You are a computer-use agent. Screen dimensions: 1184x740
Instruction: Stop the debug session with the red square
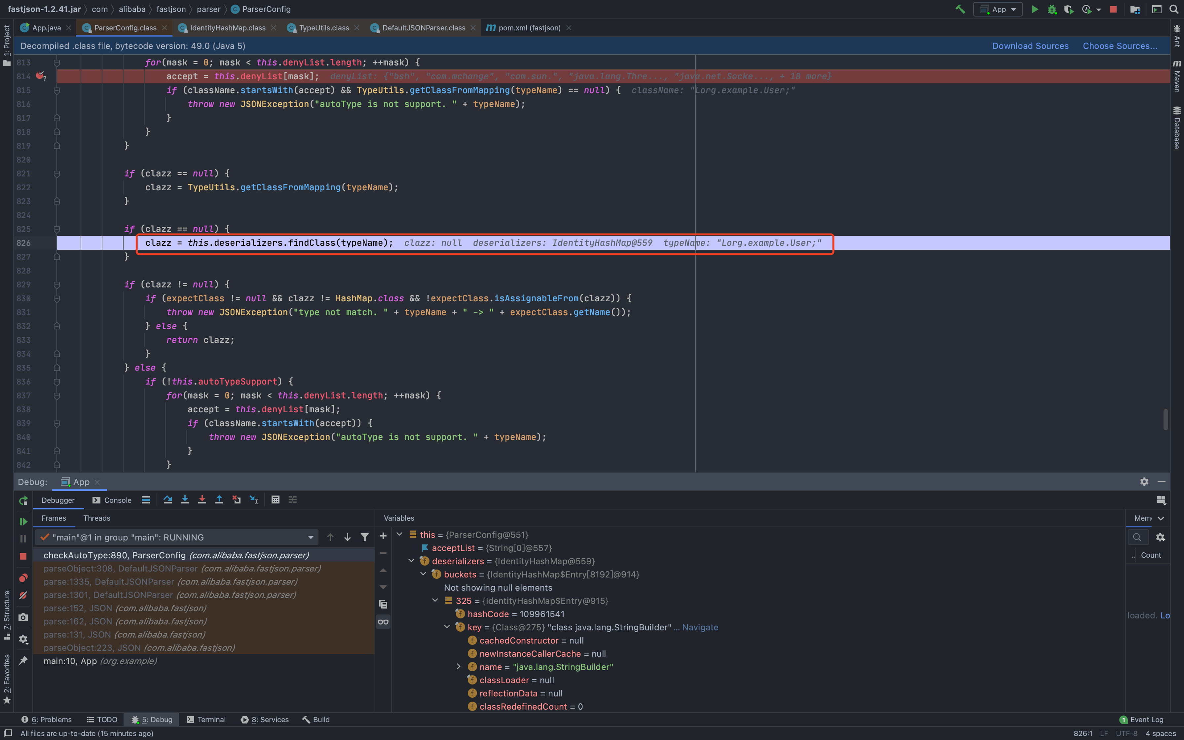pos(23,556)
